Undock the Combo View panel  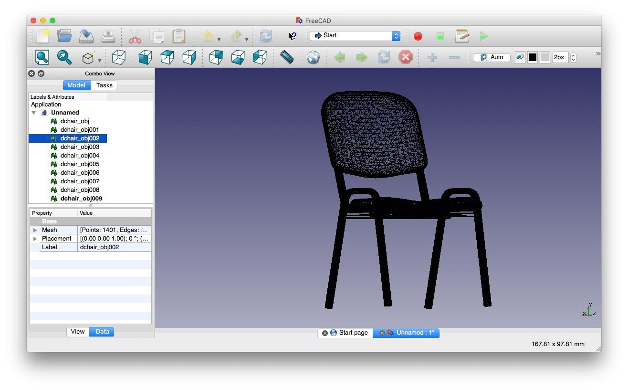click(41, 74)
